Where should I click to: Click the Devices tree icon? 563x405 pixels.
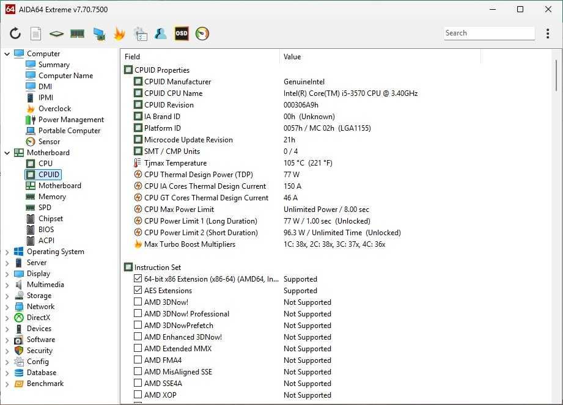pyautogui.click(x=19, y=329)
